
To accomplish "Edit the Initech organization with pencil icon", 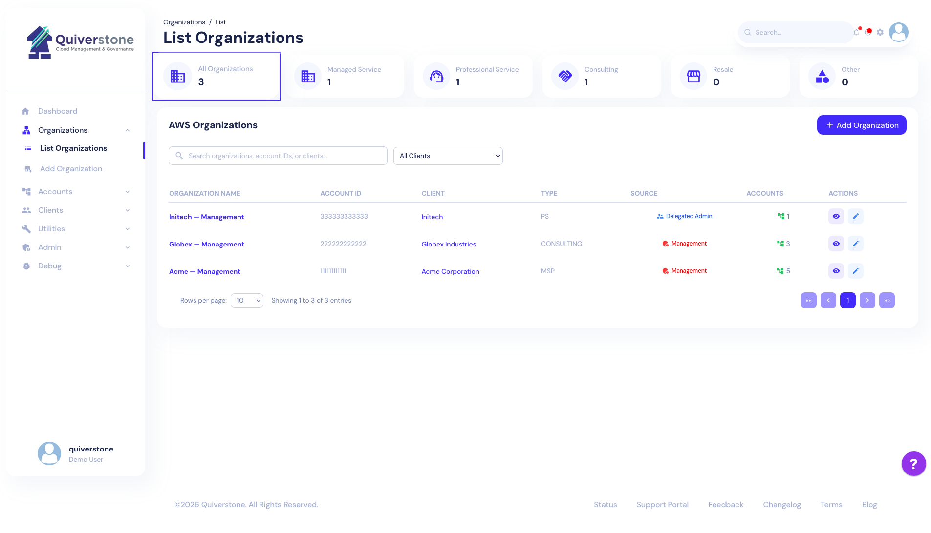I will [855, 216].
